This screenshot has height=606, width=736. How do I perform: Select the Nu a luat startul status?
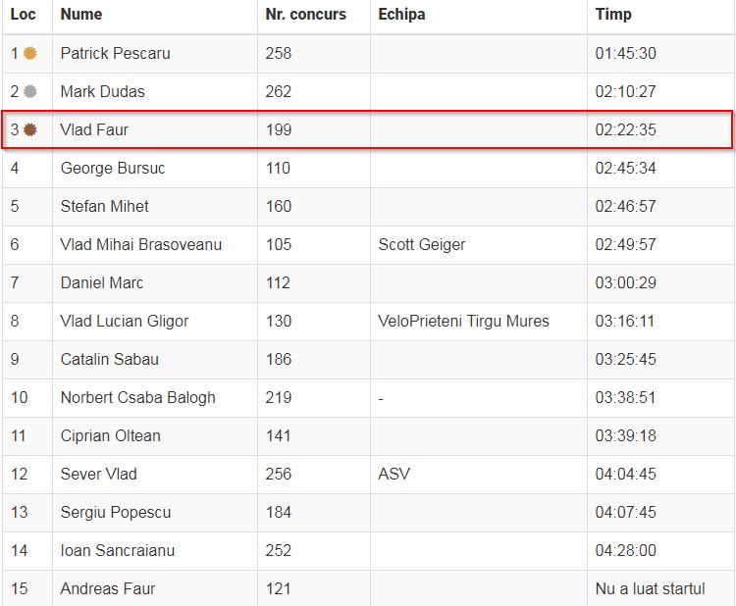point(650,589)
